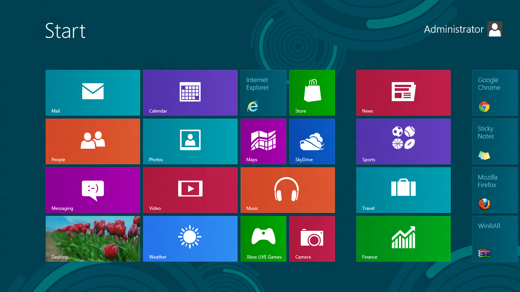Launch SkyDrive

click(x=312, y=141)
